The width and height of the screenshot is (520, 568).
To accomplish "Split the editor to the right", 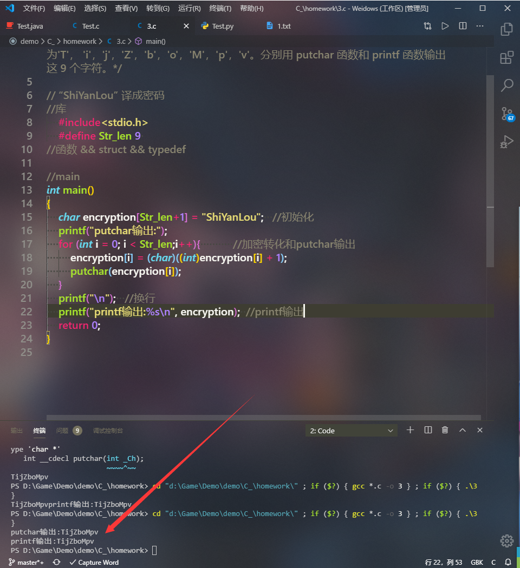I will (x=463, y=26).
